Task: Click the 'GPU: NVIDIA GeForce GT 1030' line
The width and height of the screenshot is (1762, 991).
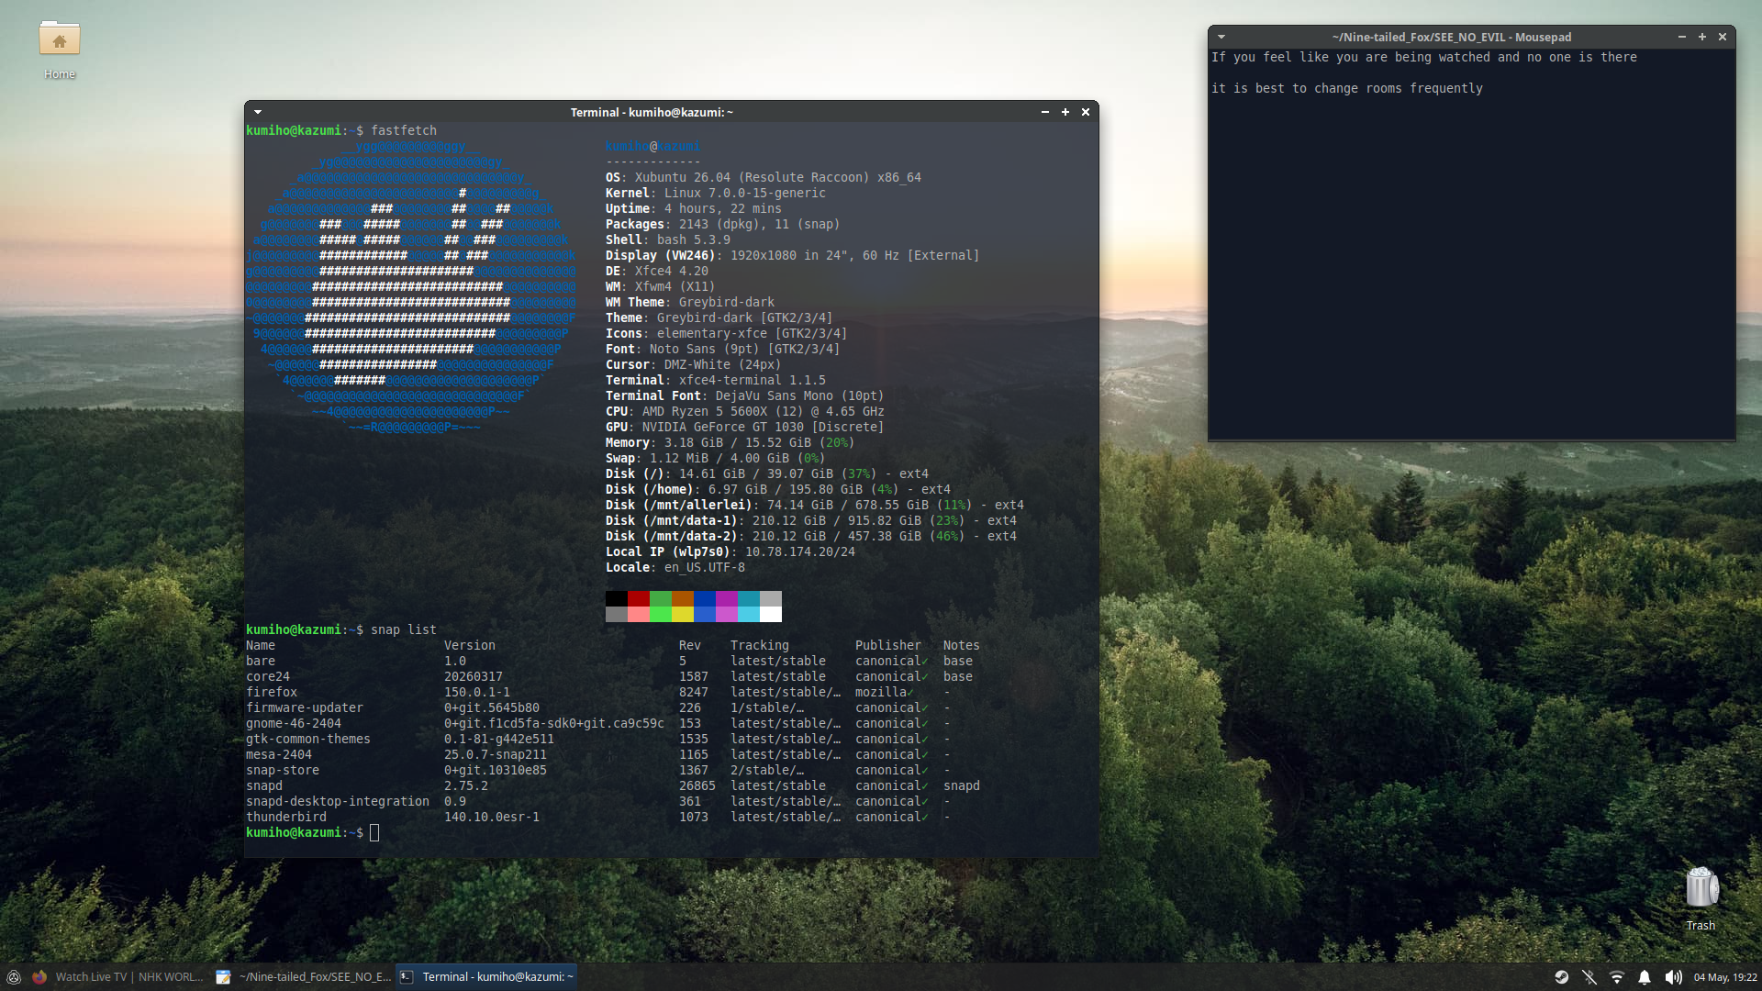Action: coord(745,427)
